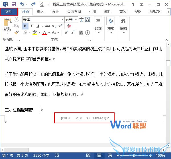Customize the Quick Access Toolbar
Screen dimensions: 171x159
tap(48, 5)
